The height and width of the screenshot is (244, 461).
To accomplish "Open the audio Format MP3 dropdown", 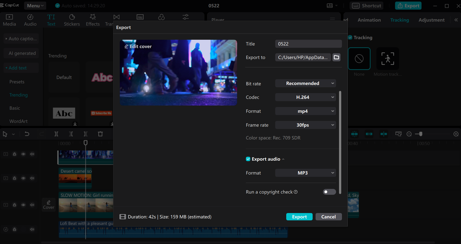I will click(305, 173).
